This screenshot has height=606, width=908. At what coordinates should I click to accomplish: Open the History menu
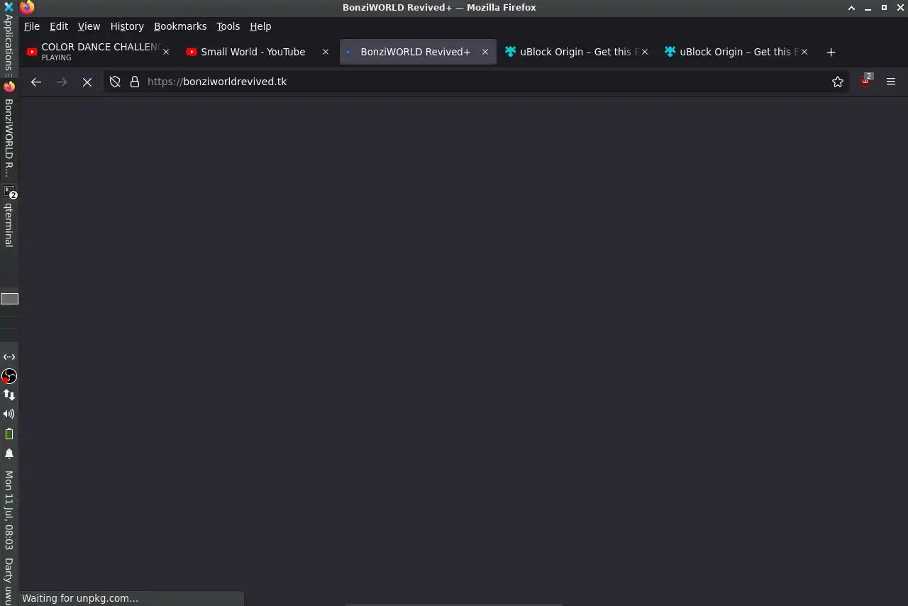coord(127,26)
